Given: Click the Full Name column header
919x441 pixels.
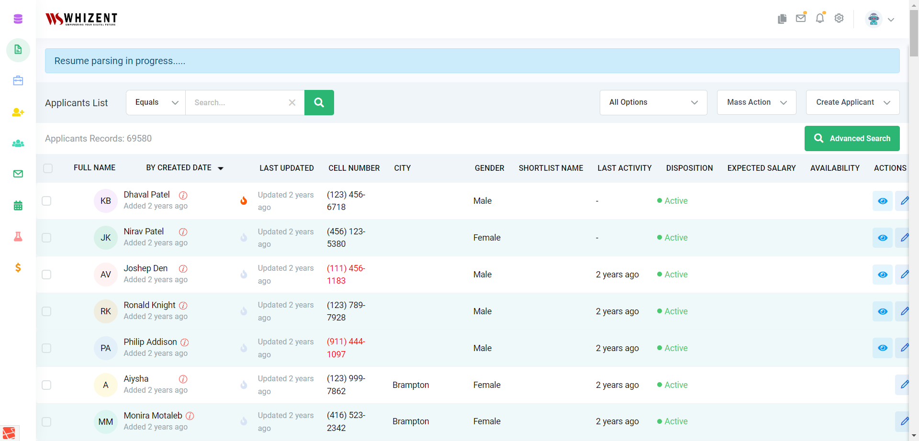Looking at the screenshot, I should pyautogui.click(x=95, y=168).
